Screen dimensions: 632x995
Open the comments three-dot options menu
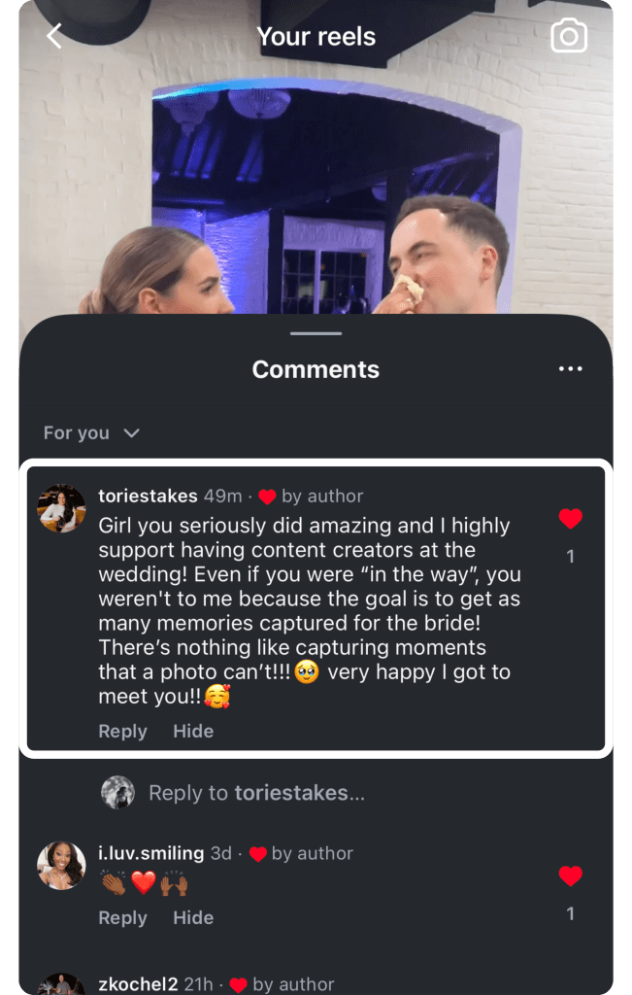(570, 369)
